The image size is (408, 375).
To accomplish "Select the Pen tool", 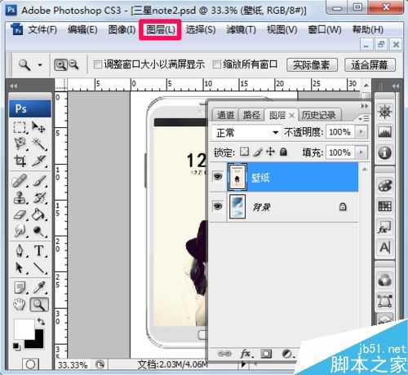I will coord(20,250).
